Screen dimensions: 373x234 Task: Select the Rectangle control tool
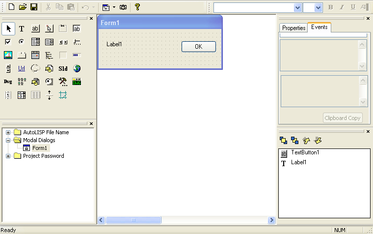63,55
